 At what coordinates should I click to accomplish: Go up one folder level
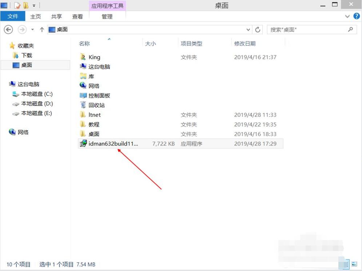click(x=42, y=29)
